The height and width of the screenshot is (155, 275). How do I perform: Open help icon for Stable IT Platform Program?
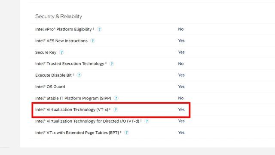click(x=116, y=98)
